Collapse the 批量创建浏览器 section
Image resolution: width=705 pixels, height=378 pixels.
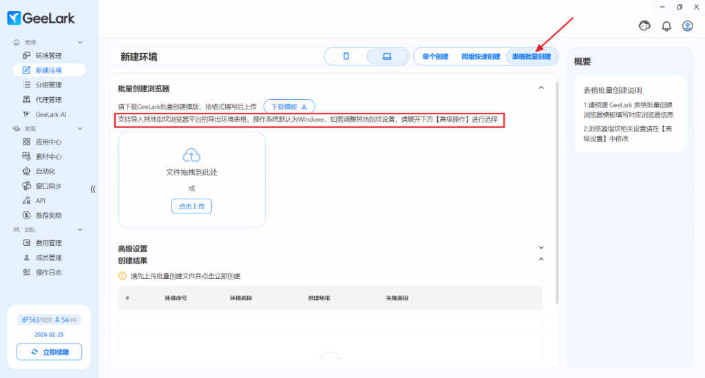tap(541, 88)
